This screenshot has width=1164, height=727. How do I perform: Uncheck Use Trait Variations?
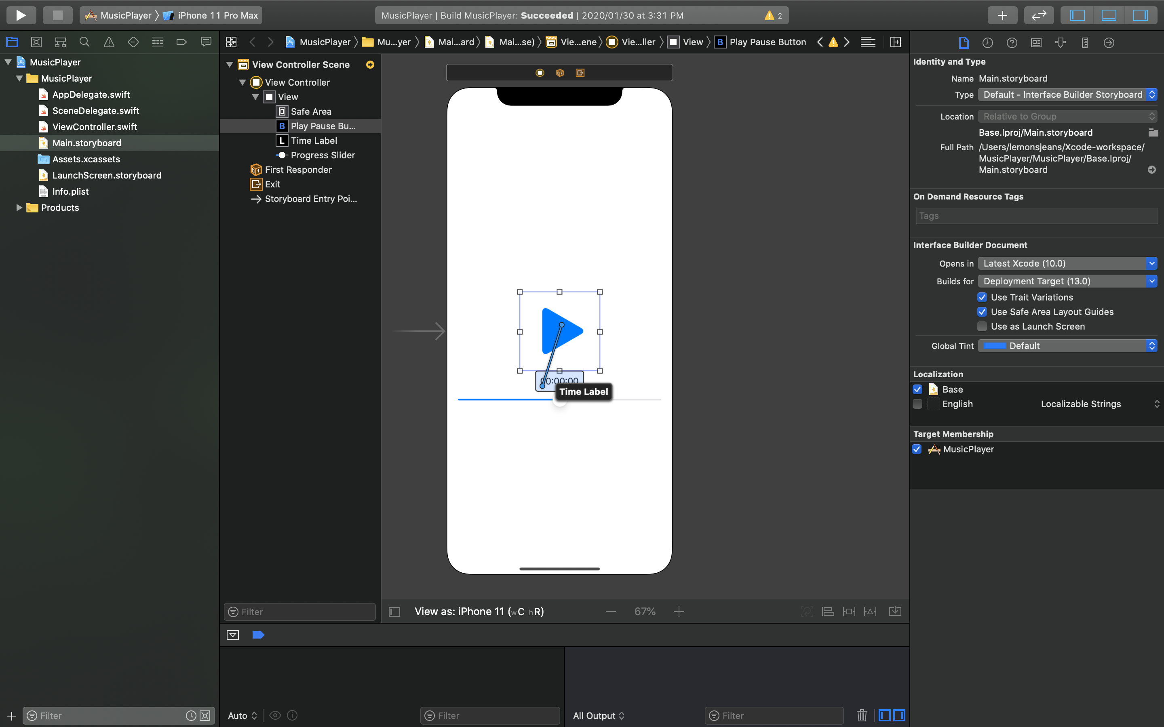[x=982, y=297]
